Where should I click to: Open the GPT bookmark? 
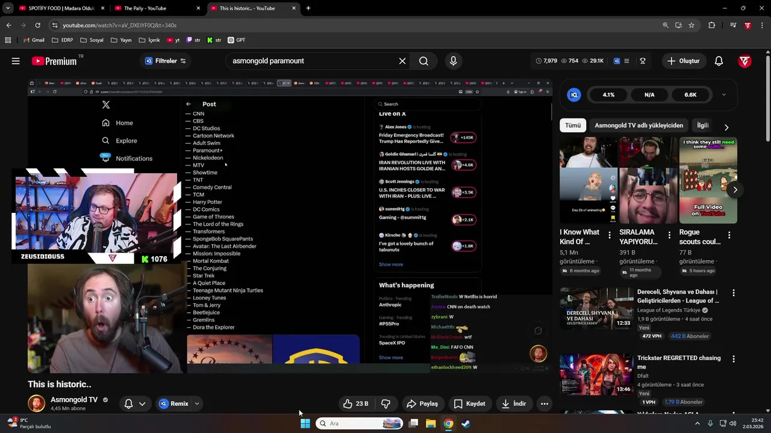(x=236, y=40)
